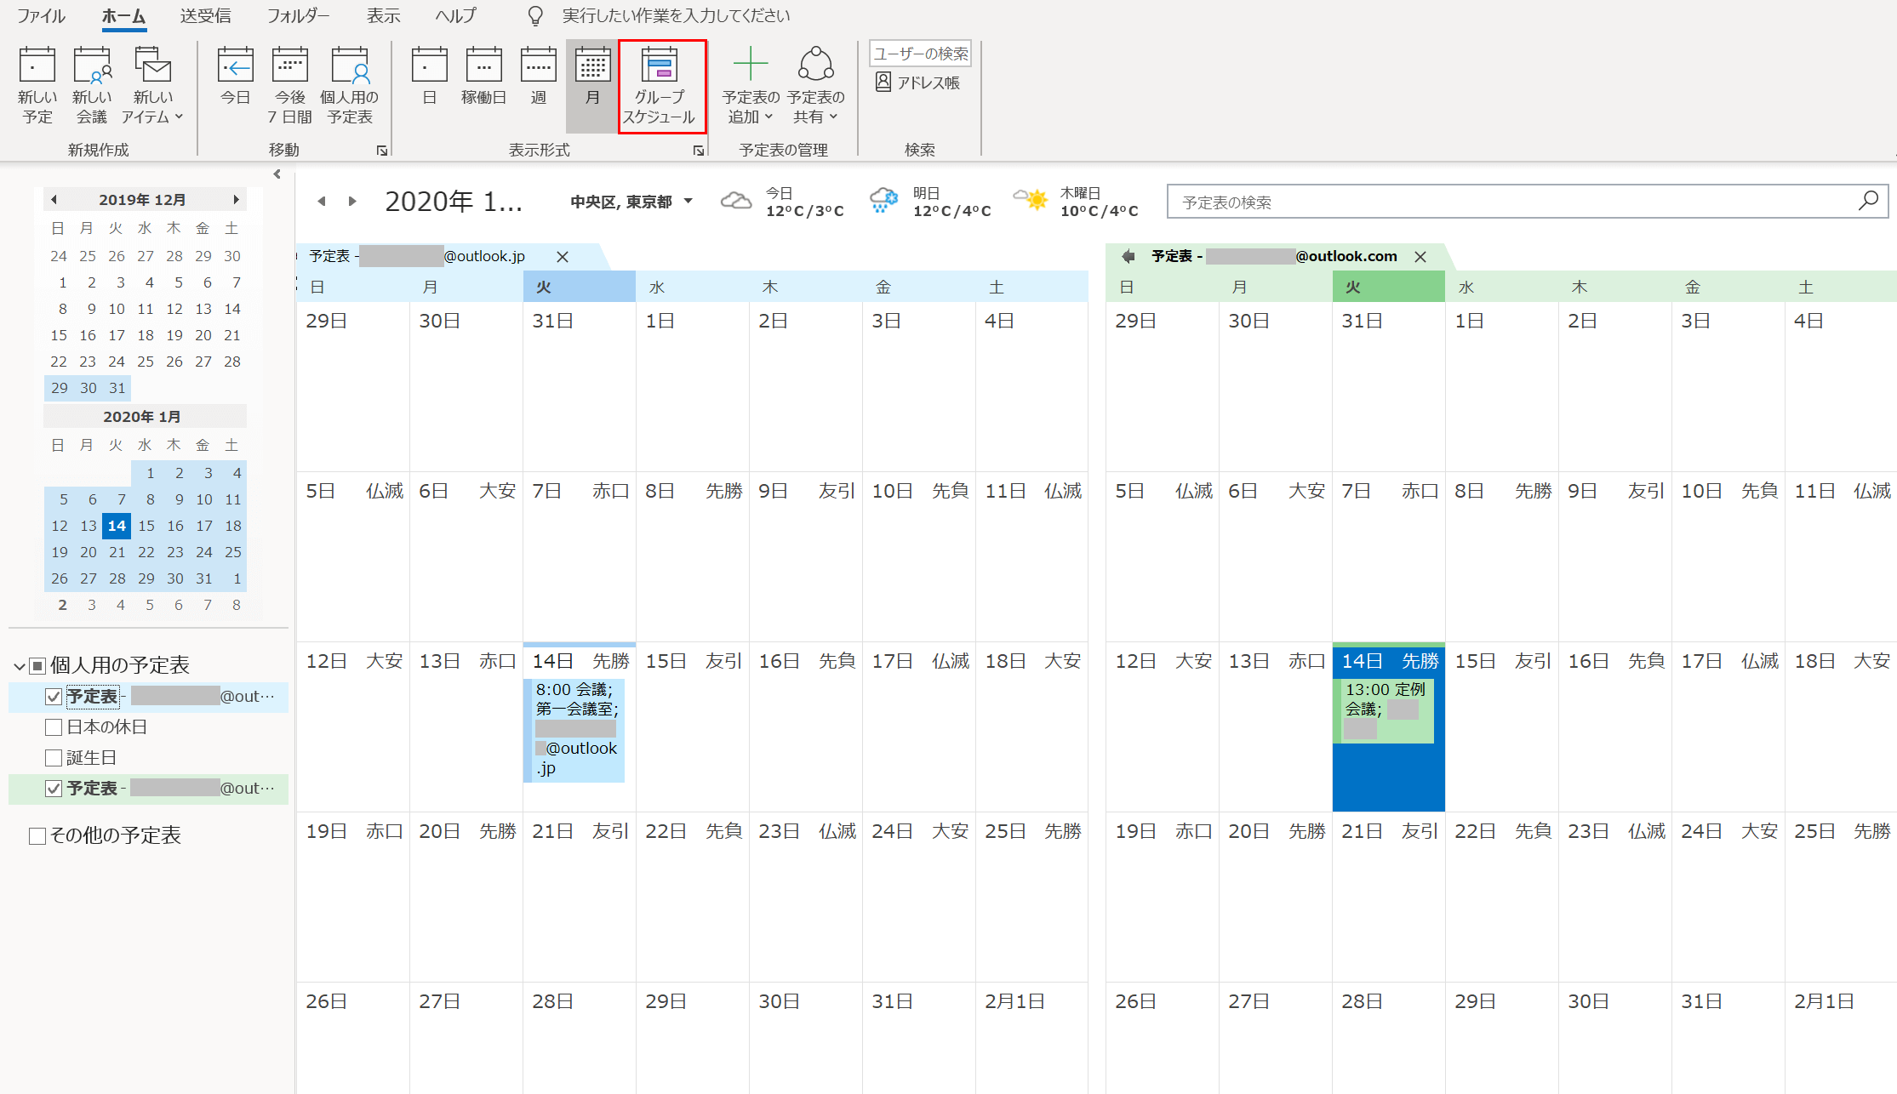Select 15日 友引 cell in left calendar

pos(693,726)
